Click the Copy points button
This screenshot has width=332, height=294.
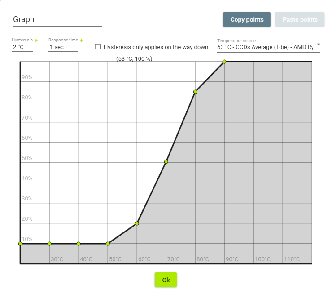(247, 19)
